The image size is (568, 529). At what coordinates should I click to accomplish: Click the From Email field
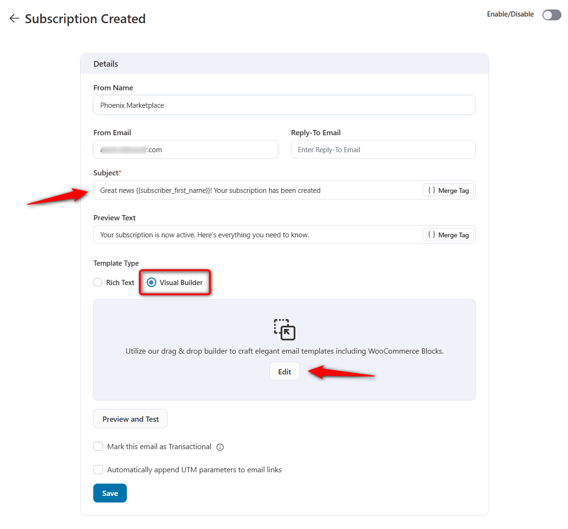186,149
